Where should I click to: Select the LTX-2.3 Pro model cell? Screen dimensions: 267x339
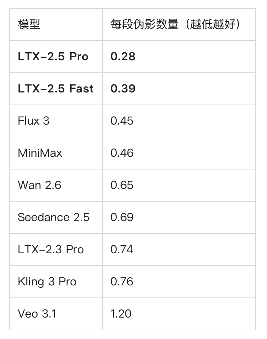click(56, 250)
